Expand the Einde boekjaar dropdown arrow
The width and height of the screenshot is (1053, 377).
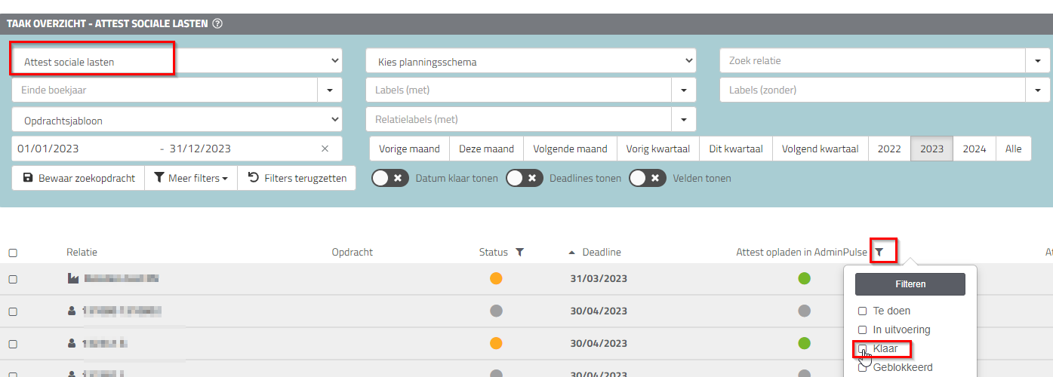329,90
